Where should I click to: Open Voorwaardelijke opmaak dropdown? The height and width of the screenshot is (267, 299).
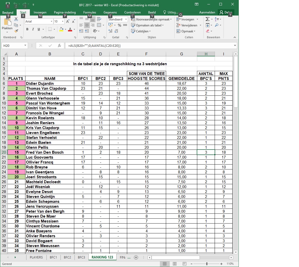tap(151, 19)
